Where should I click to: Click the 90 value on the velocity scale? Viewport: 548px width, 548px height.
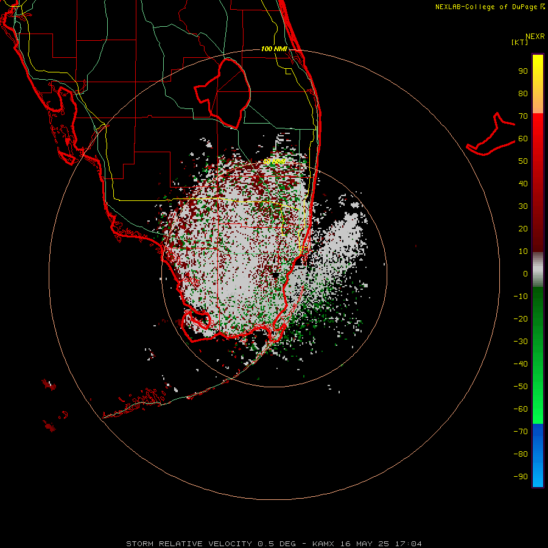(x=523, y=71)
